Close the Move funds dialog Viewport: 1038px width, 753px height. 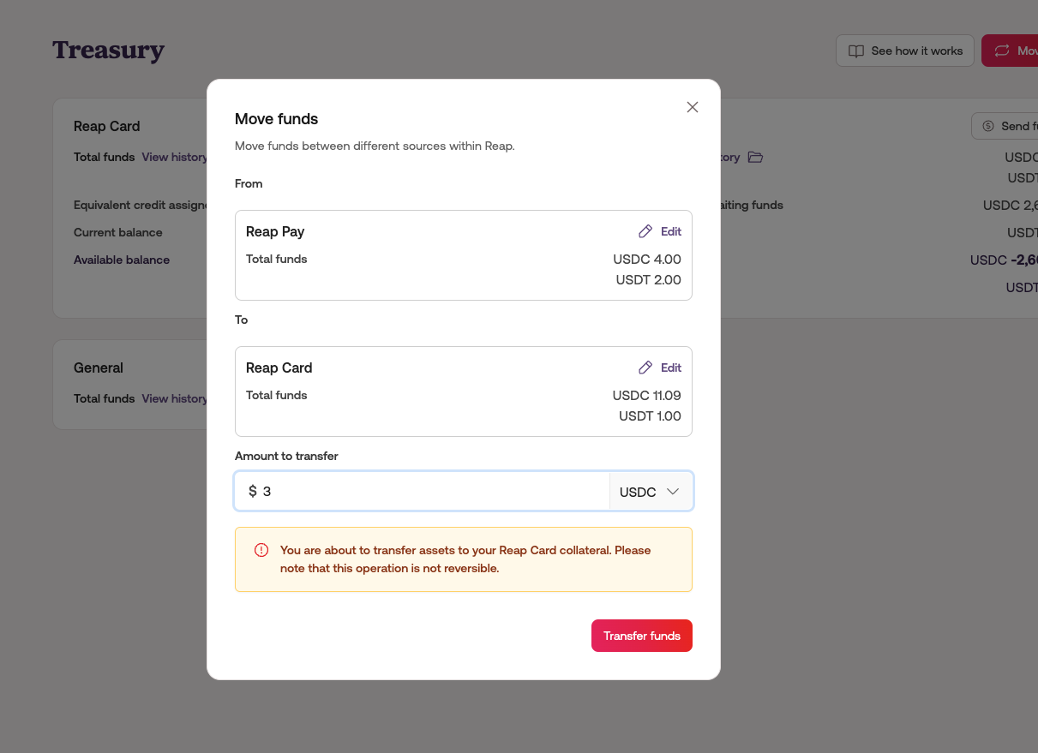693,107
